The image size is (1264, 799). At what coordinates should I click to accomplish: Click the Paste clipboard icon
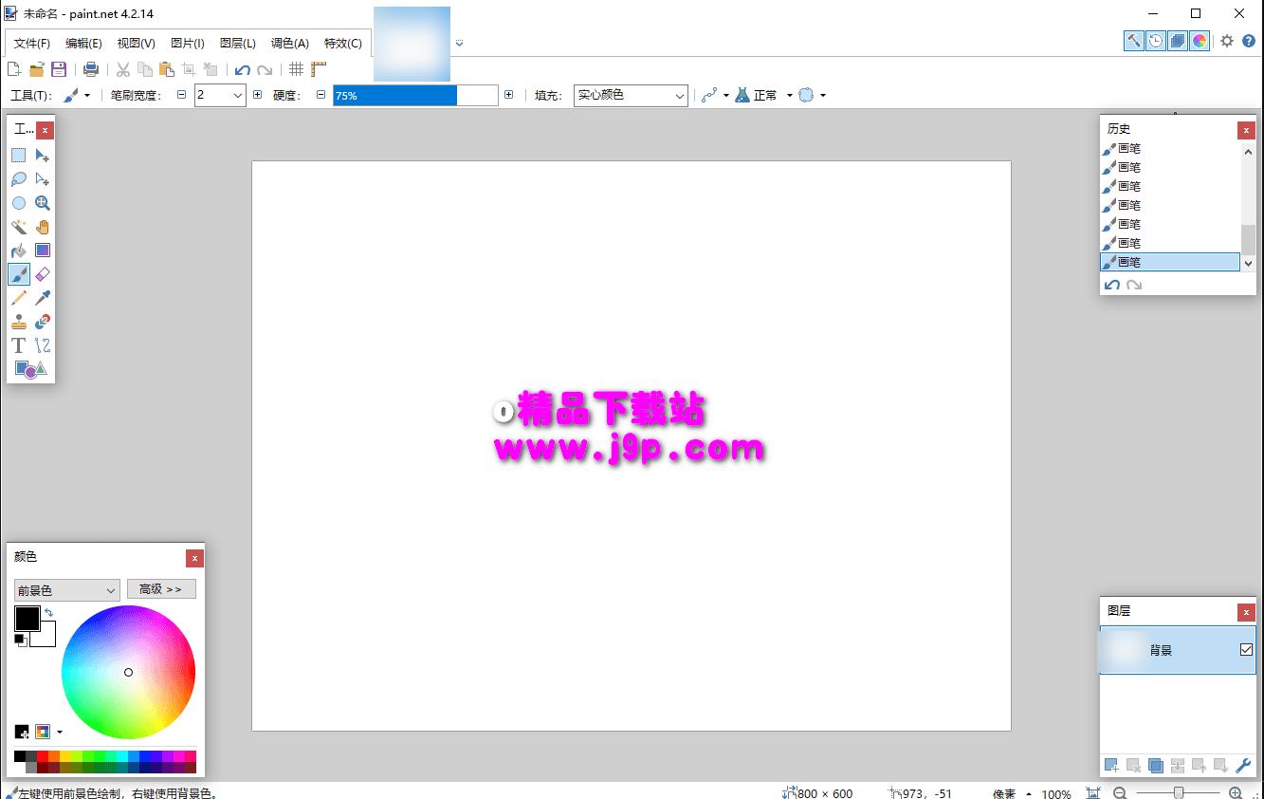[x=167, y=69]
